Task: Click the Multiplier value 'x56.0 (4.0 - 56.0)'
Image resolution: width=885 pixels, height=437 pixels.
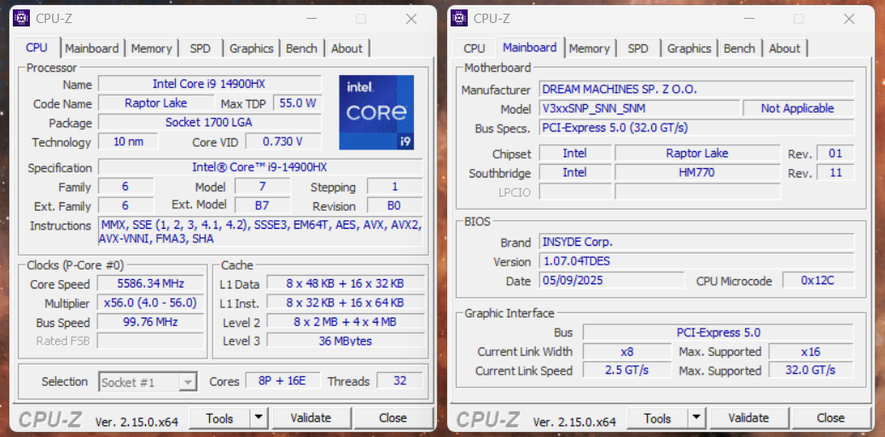Action: click(151, 303)
